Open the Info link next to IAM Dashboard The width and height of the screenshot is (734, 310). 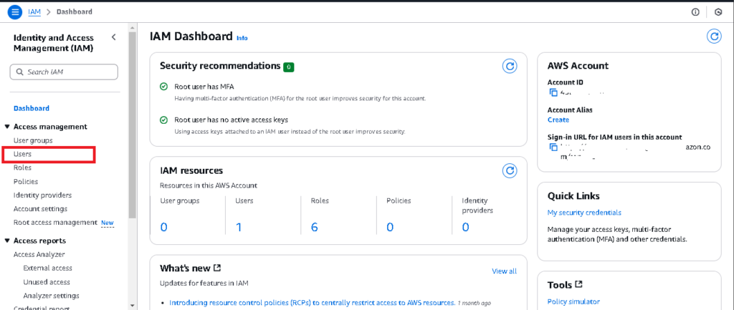point(242,38)
